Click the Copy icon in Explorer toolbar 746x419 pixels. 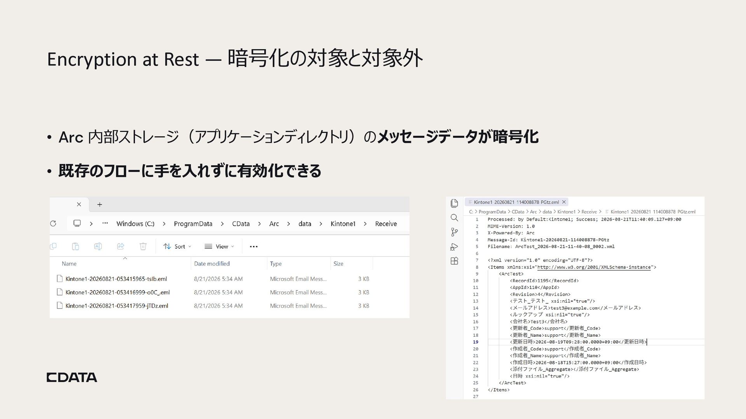click(x=53, y=246)
